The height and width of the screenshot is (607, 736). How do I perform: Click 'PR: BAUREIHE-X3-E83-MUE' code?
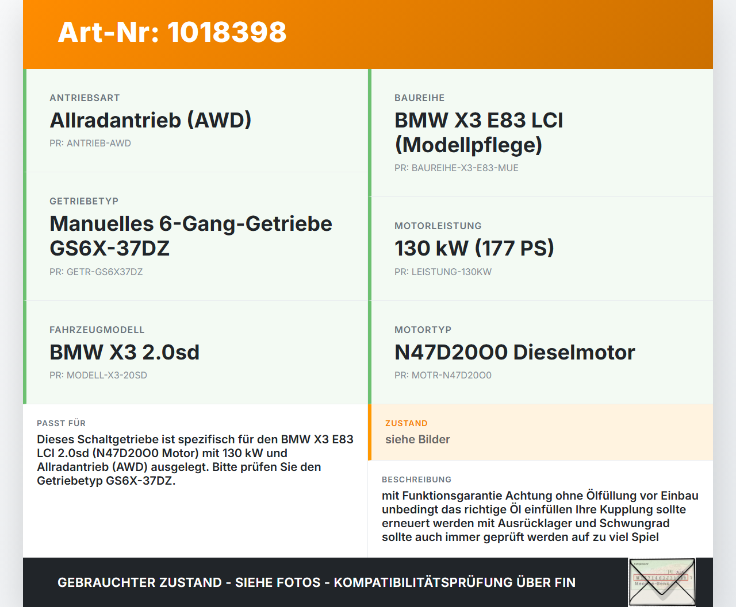[457, 168]
